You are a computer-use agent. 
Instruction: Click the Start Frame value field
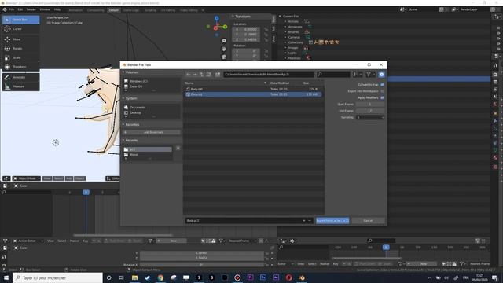tap(370, 105)
